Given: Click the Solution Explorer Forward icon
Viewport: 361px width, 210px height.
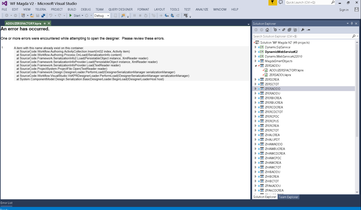Looking at the screenshot, I should tap(262, 30).
